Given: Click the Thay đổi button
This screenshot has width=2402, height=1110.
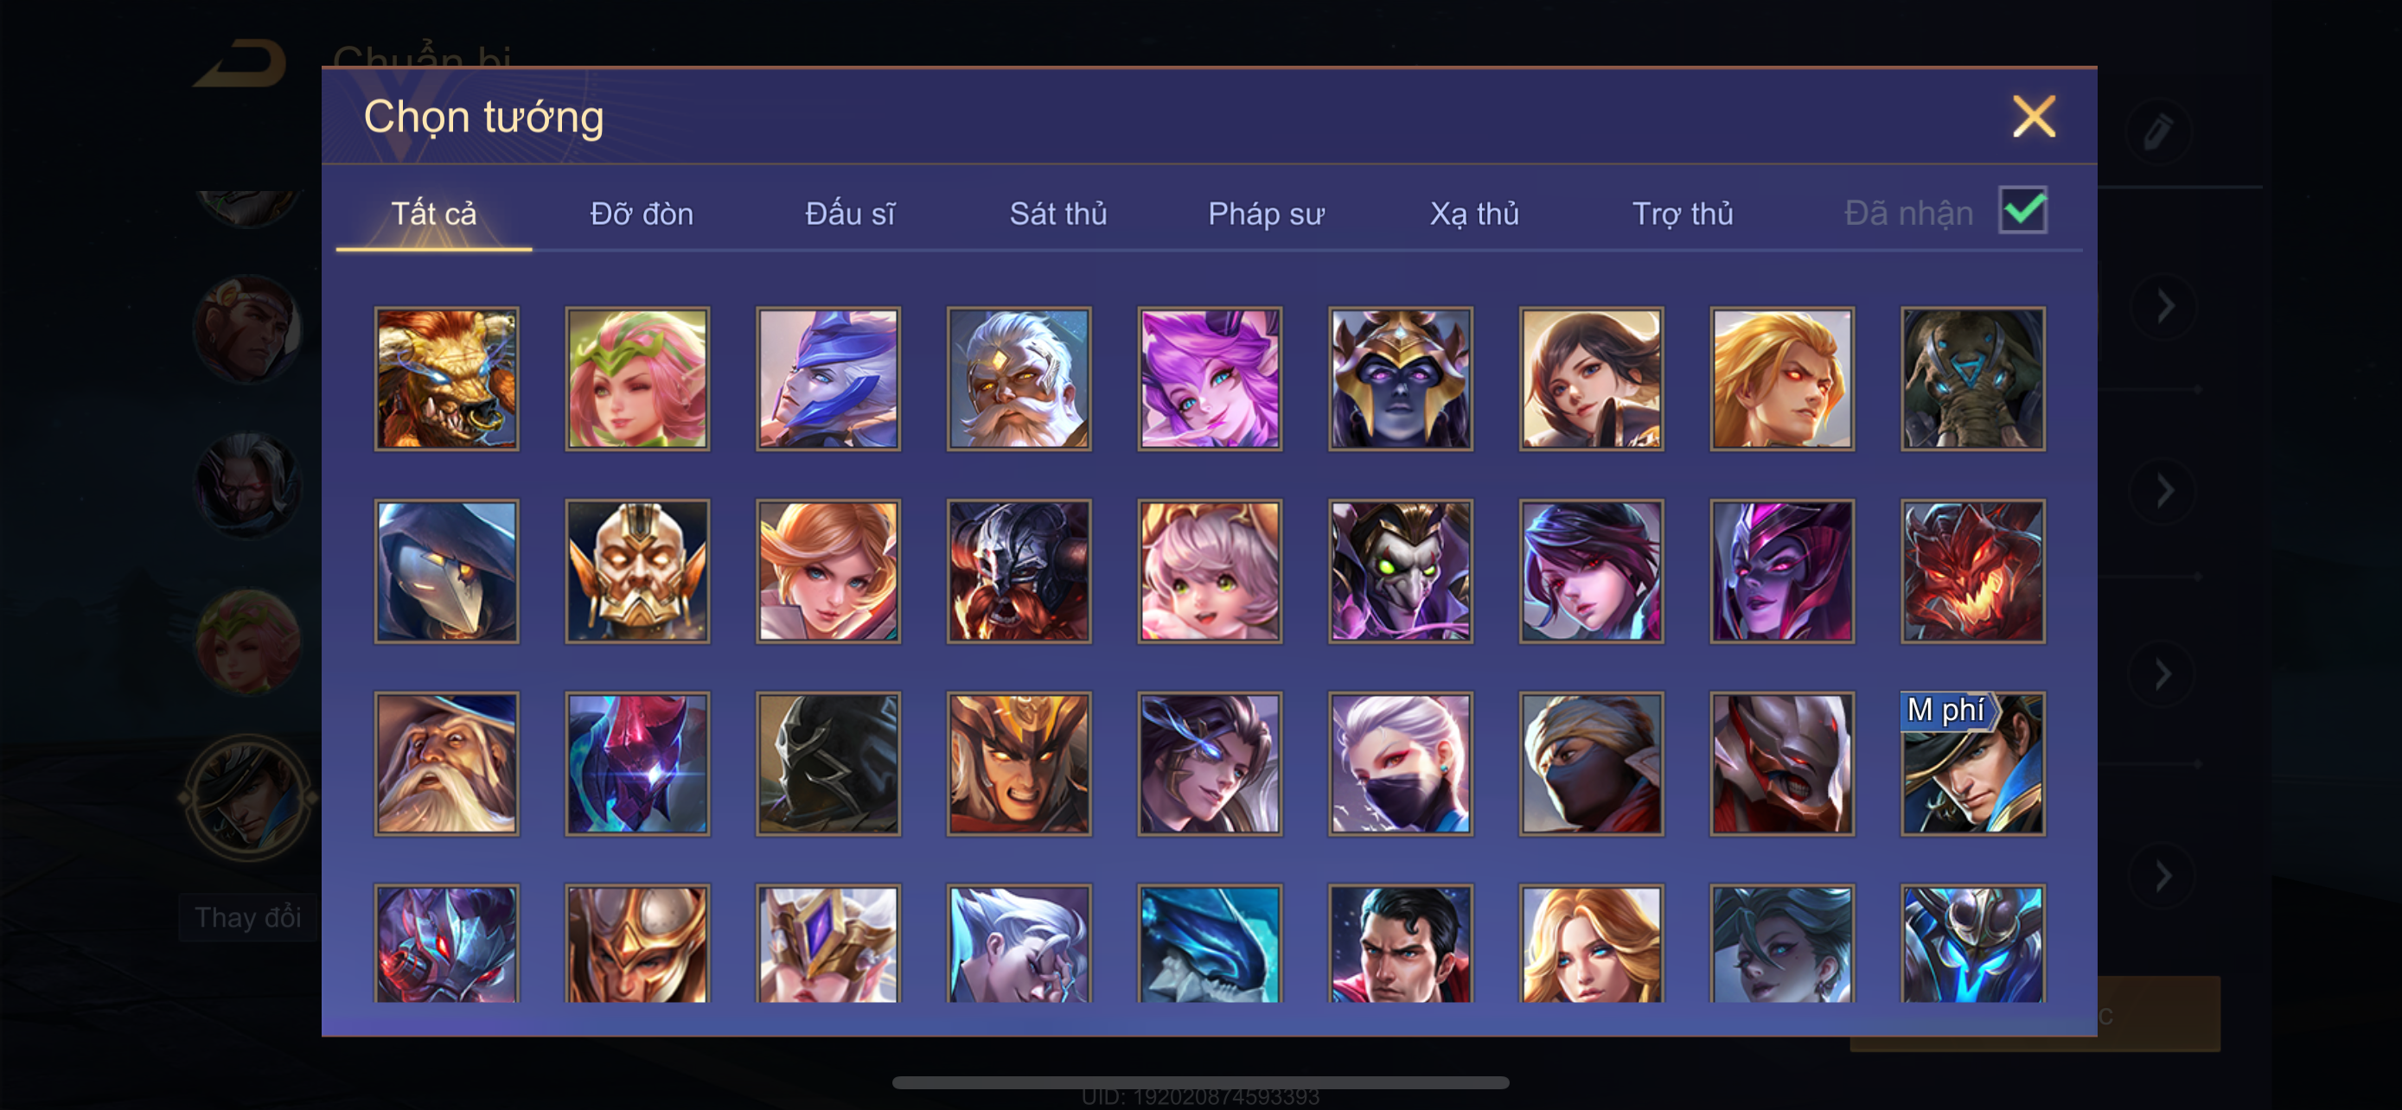Looking at the screenshot, I should click(x=248, y=917).
